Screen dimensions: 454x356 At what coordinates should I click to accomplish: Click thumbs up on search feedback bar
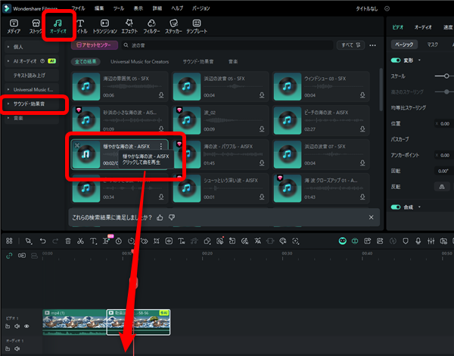pos(160,217)
